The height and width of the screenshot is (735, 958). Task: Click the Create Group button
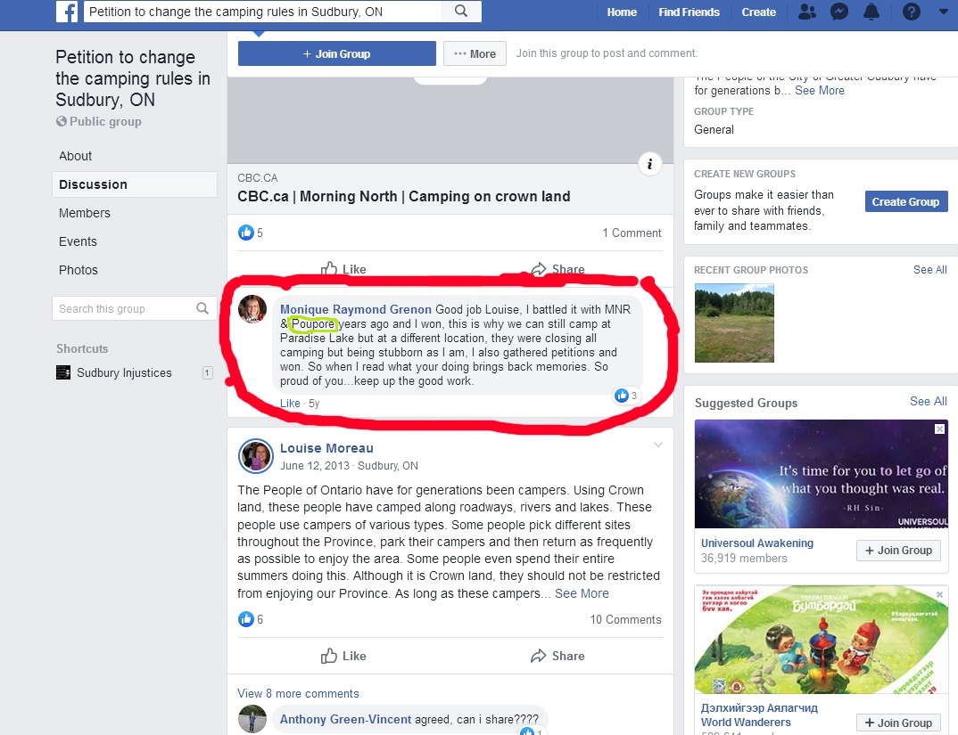click(x=906, y=201)
